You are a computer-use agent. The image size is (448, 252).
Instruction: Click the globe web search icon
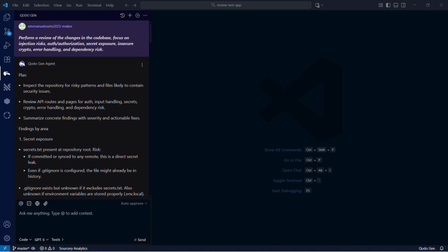pos(37,203)
